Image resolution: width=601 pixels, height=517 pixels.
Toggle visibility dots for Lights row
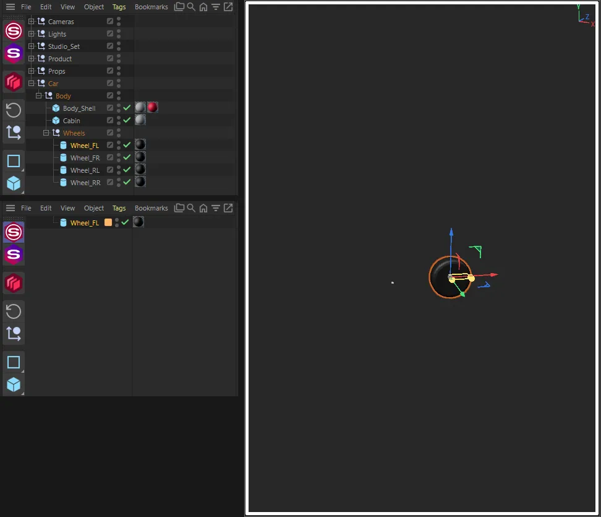click(x=119, y=34)
